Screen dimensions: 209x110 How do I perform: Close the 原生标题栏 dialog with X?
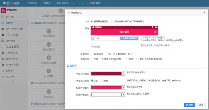tap(204, 13)
